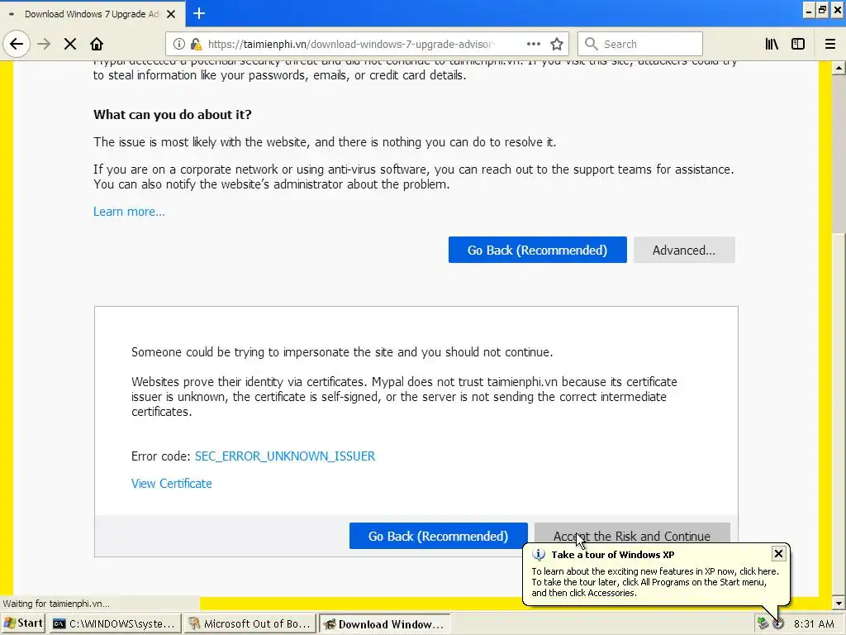
Task: Select Download Window... taskbar button
Action: point(384,624)
